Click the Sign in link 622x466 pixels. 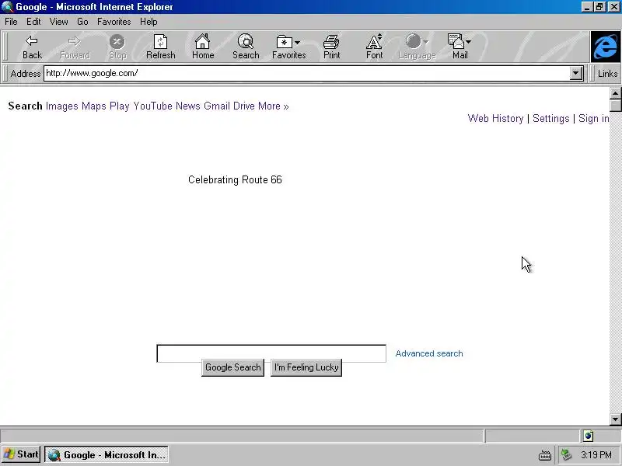tap(593, 119)
